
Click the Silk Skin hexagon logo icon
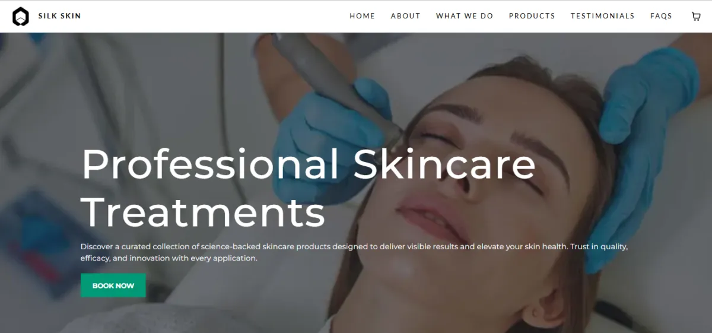[x=20, y=17]
